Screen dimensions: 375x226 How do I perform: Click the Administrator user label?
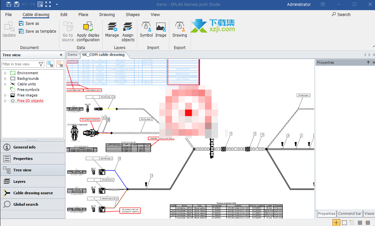299,4
